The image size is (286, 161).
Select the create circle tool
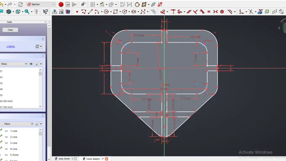coord(106,12)
